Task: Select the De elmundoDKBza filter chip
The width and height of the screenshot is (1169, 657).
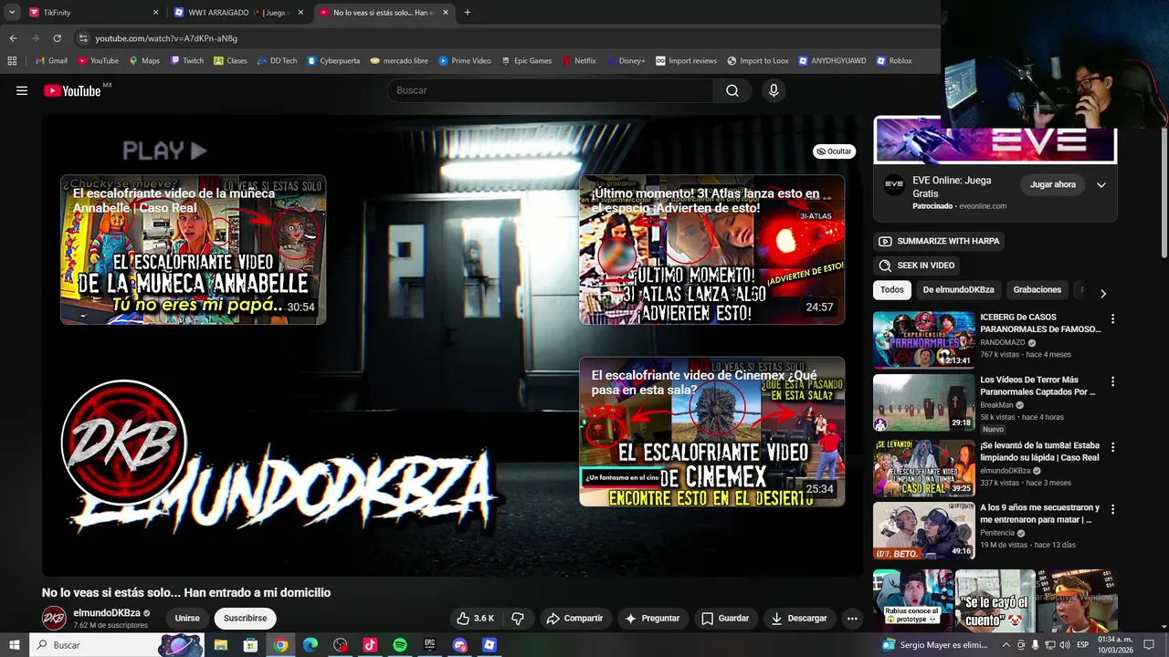Action: coord(958,290)
